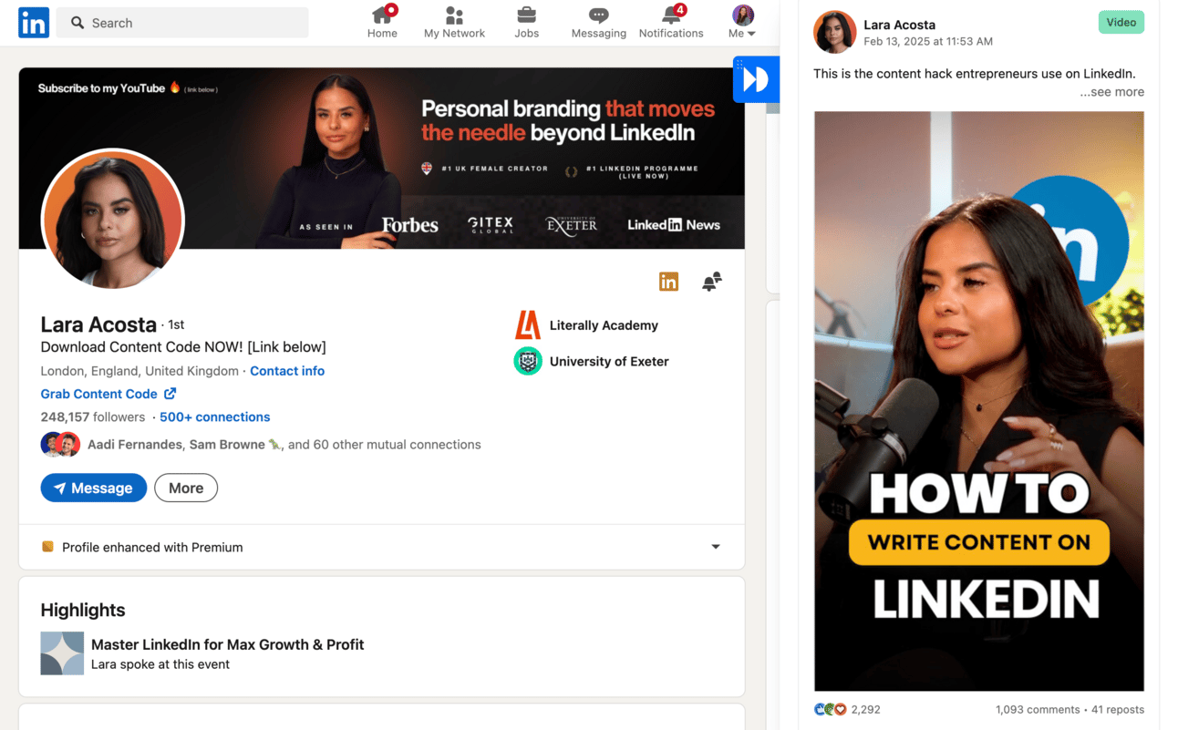Open the Jobs navigation tab
The image size is (1178, 730).
[x=526, y=22]
